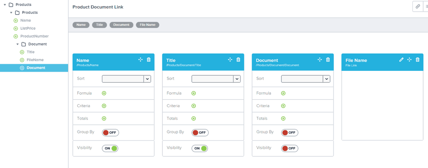Add a Formula to the Document column

point(283,93)
